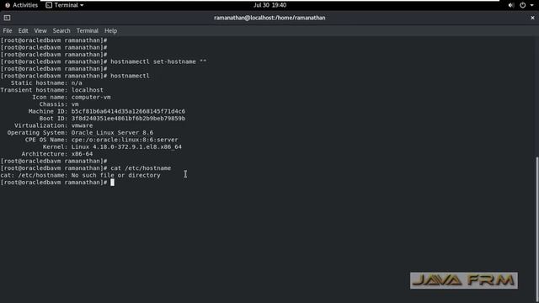Click the Machine ID value

click(128, 111)
